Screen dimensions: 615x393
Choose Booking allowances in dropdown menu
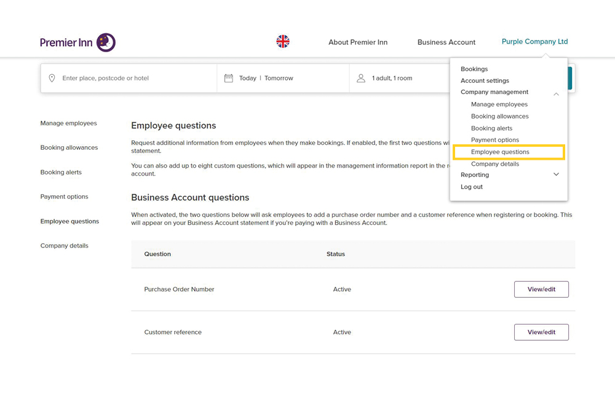pyautogui.click(x=499, y=116)
